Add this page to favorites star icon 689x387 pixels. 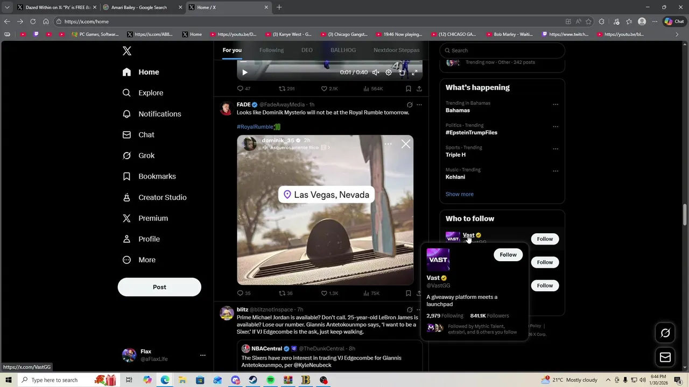589,21
